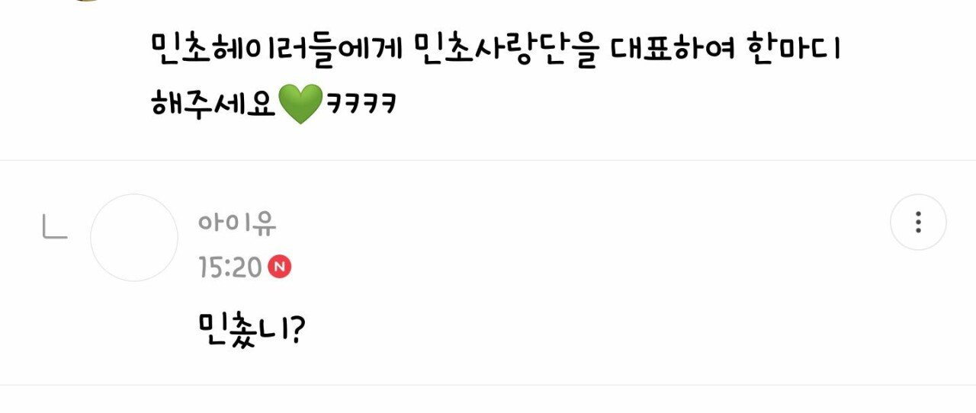Click the text 해주세요
Viewport: 976px width, 413px height.
pos(213,104)
